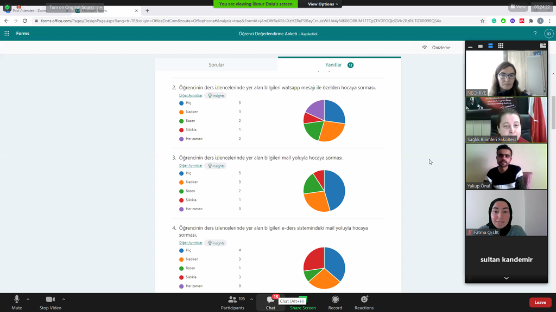Switch video panel to grid view
This screenshot has width=556, height=312.
501,46
